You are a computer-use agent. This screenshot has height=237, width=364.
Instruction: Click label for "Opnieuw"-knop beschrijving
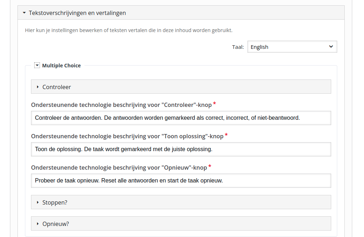pos(119,168)
